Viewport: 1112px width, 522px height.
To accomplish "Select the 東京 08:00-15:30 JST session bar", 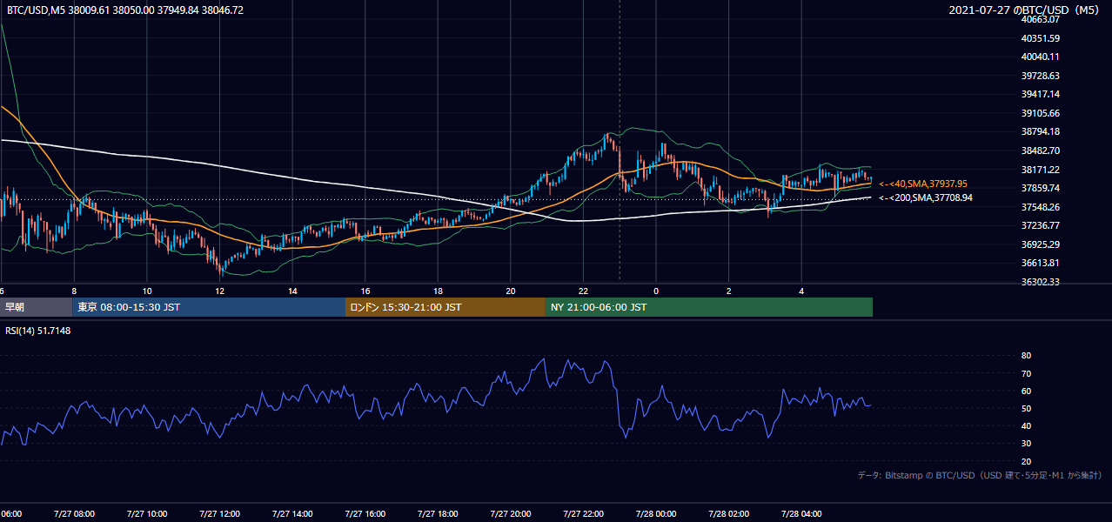I will (209, 307).
